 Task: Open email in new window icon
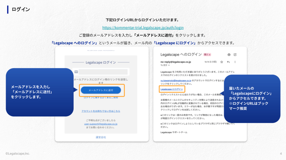click(235, 54)
